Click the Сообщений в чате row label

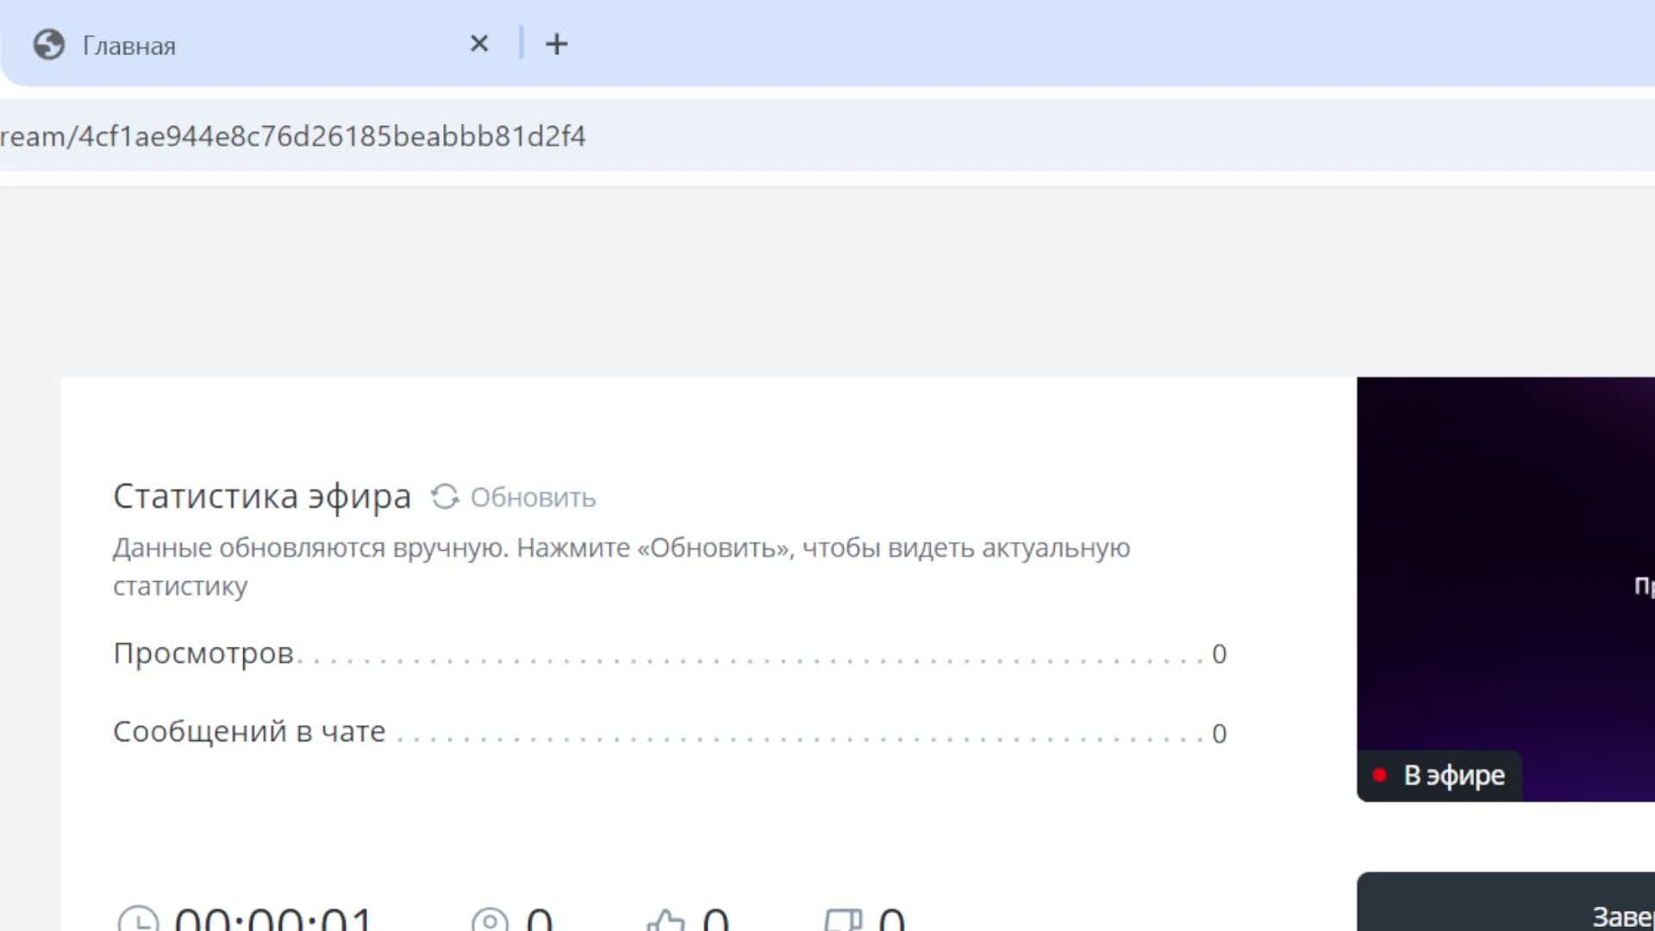click(x=249, y=732)
